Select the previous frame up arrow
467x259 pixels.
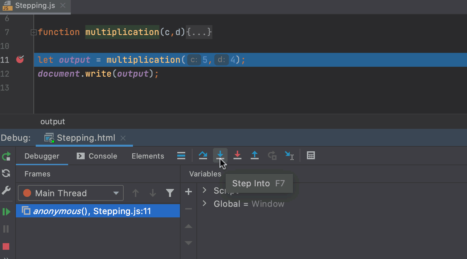136,193
